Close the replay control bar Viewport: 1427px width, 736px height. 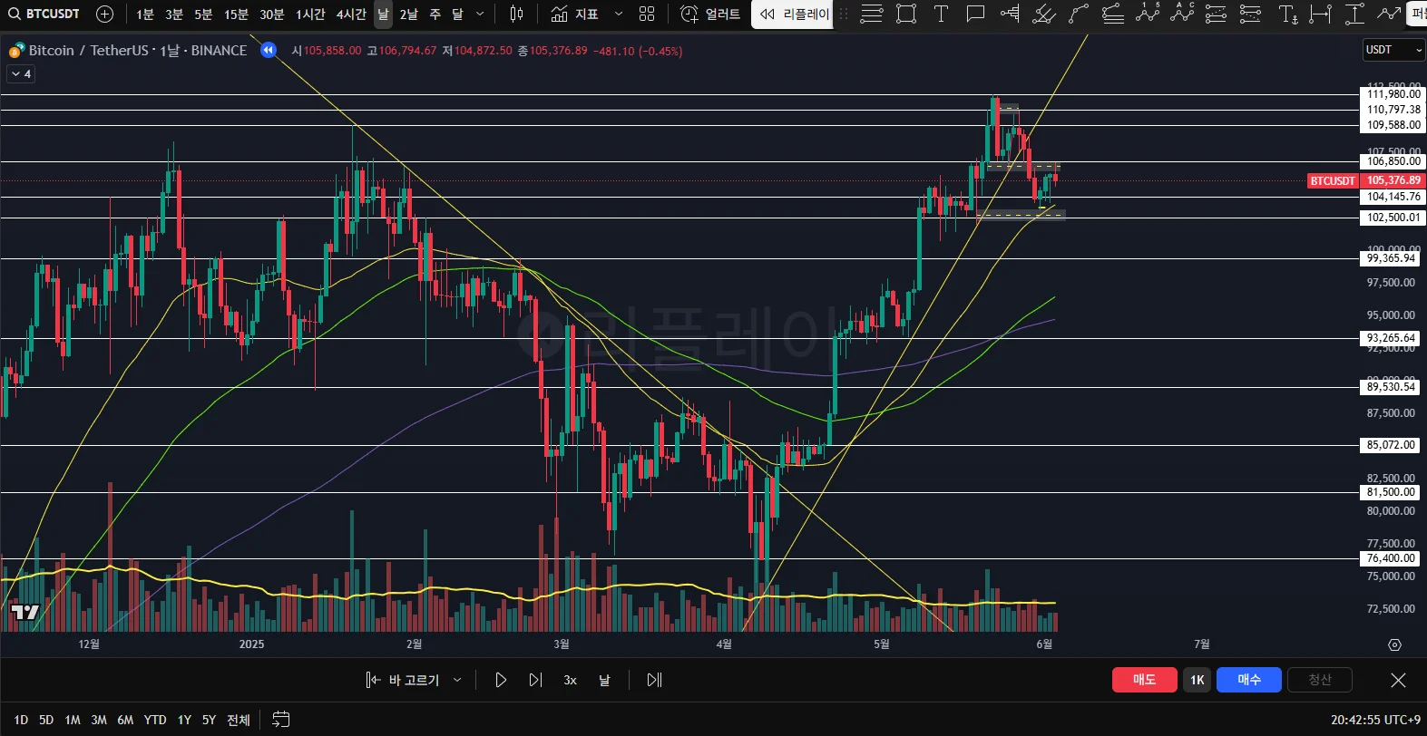click(1398, 680)
